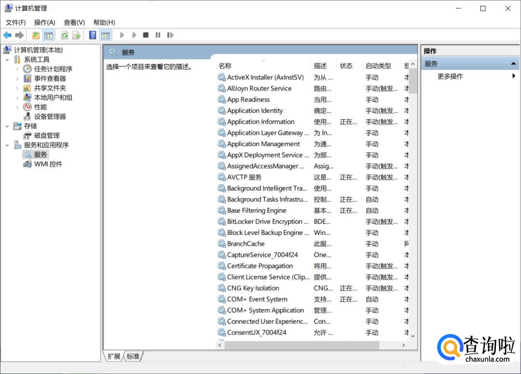Image resolution: width=521 pixels, height=374 pixels.
Task: Sort by the 启动类型 column header
Action: tap(378, 66)
